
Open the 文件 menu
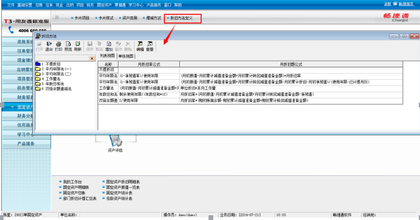pos(11,5)
